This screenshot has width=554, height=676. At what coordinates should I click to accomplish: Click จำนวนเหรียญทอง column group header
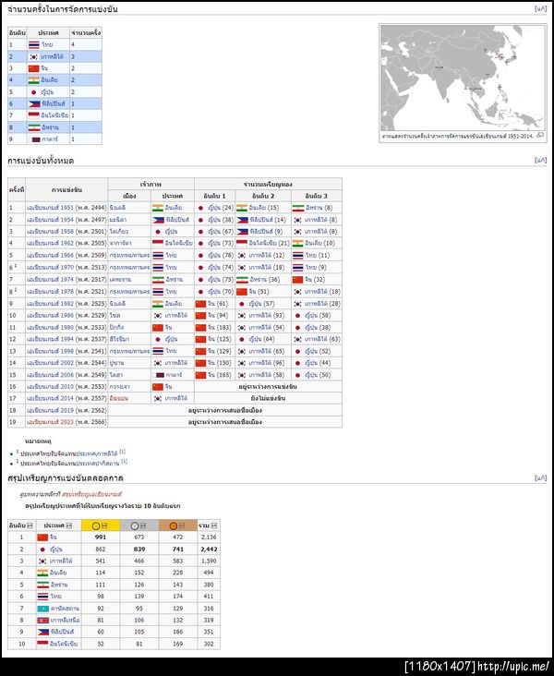(268, 184)
